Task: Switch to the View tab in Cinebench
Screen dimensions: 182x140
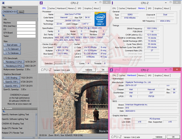Action: coord(21,12)
